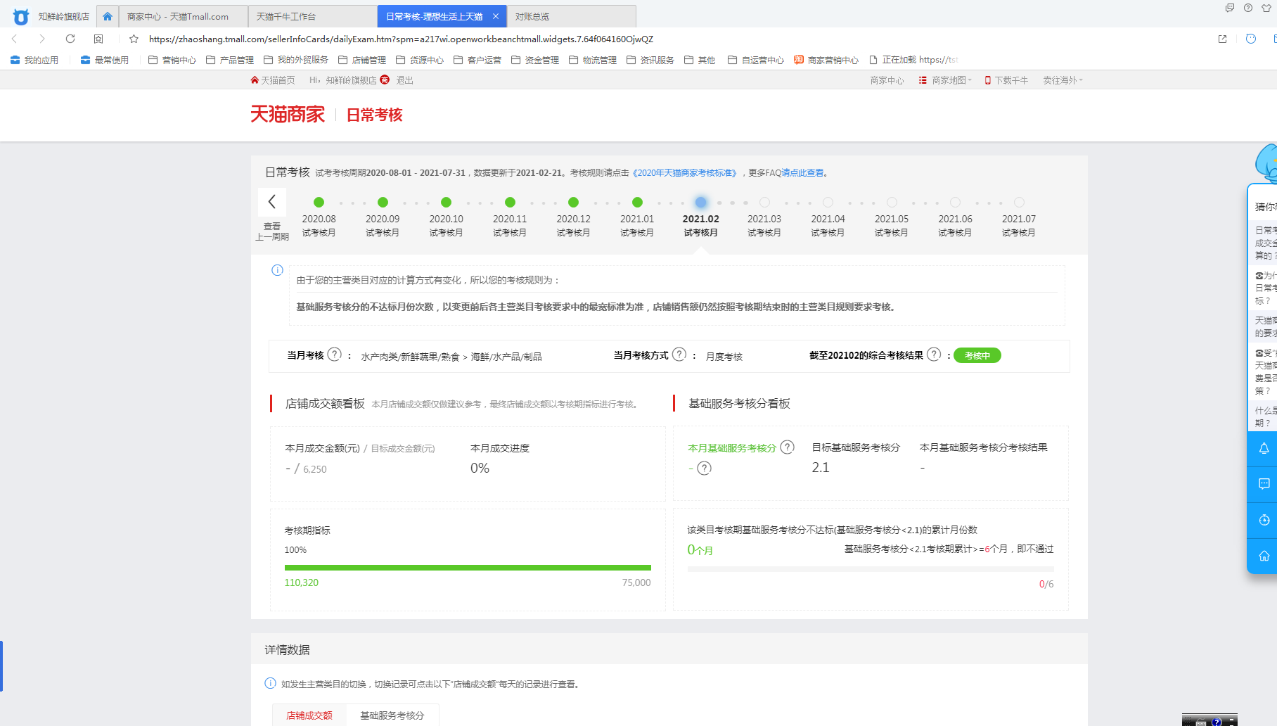Open 资讯服务 bookmark folder

pos(650,60)
